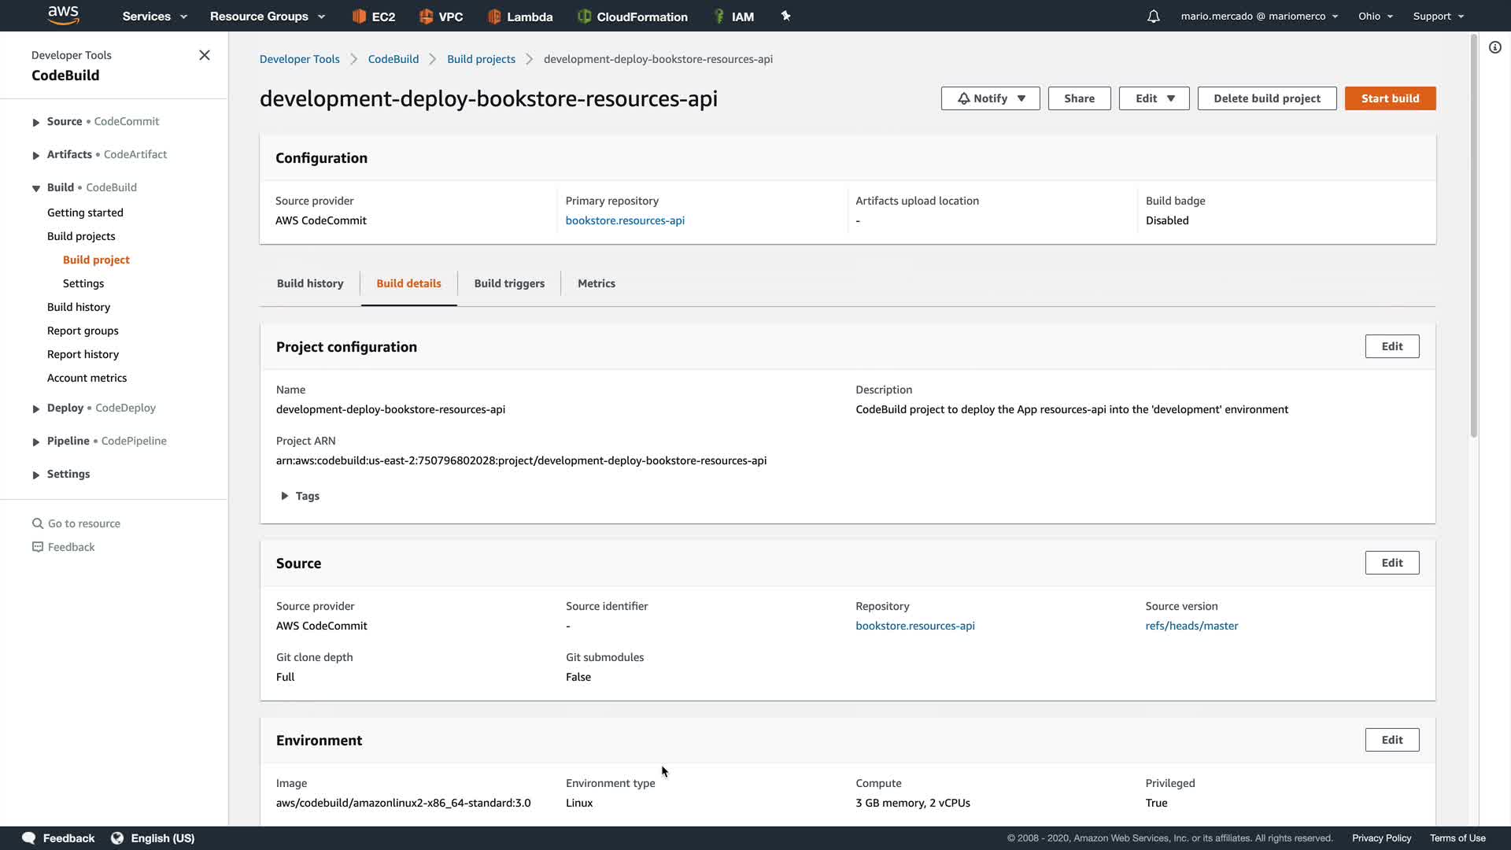Open the refs/heads/master source version link
The image size is (1511, 850).
(1191, 626)
